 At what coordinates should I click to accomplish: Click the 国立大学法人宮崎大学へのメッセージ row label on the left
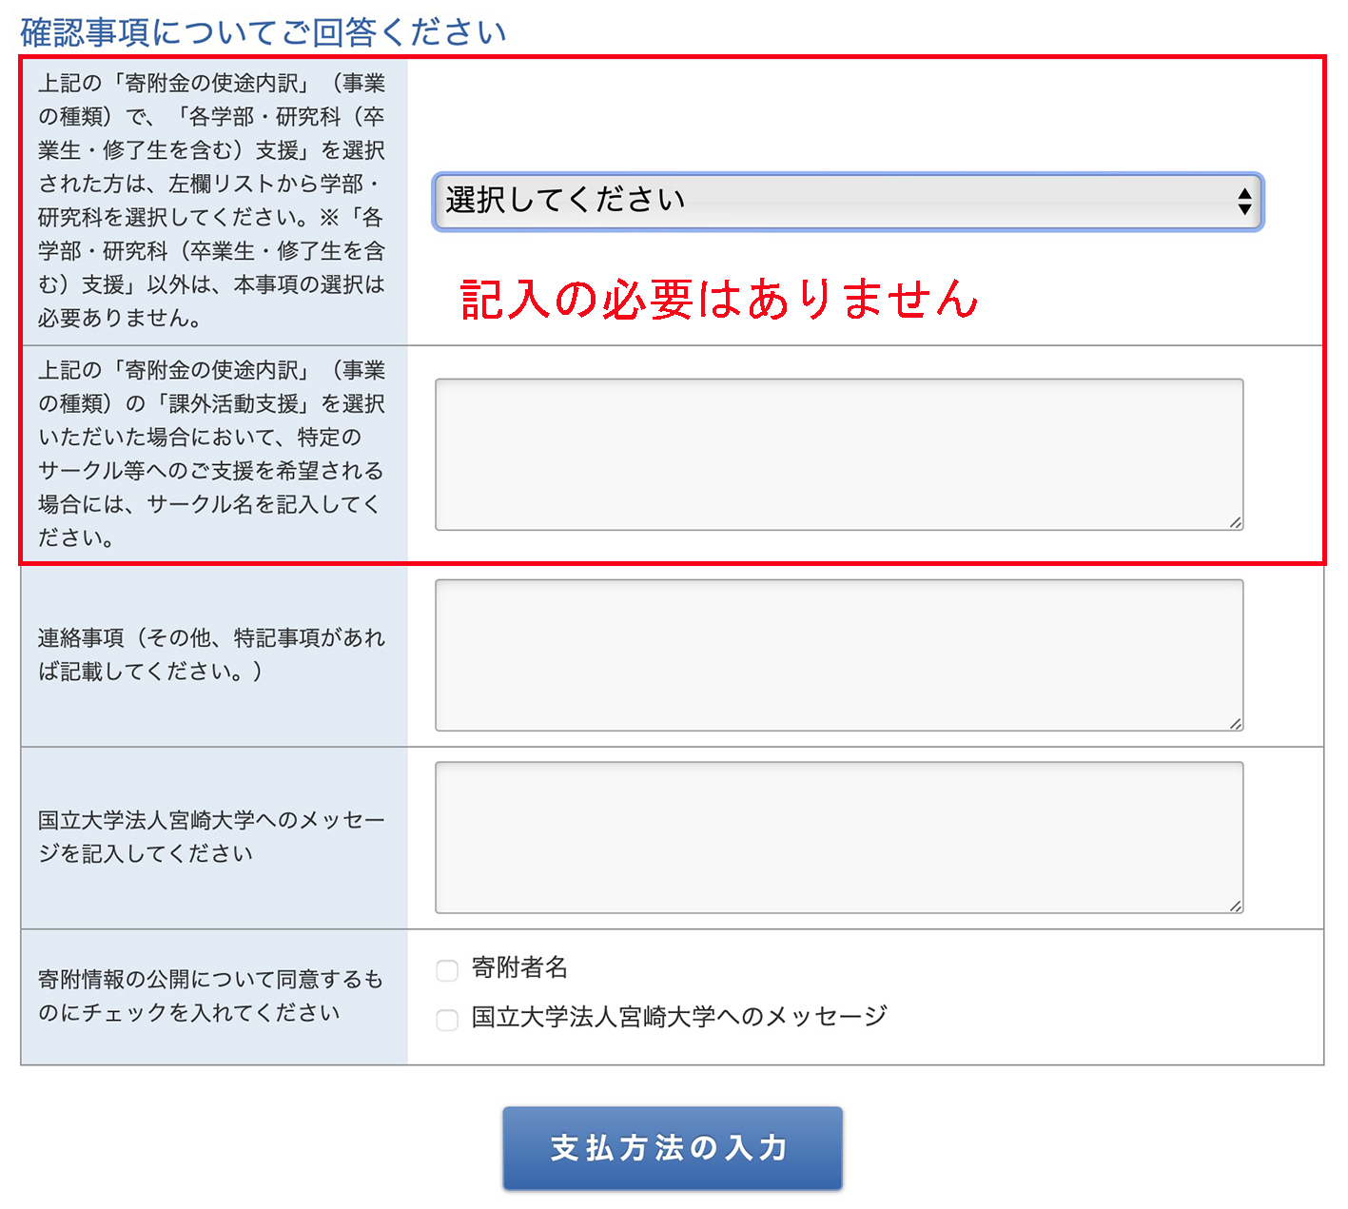[211, 836]
